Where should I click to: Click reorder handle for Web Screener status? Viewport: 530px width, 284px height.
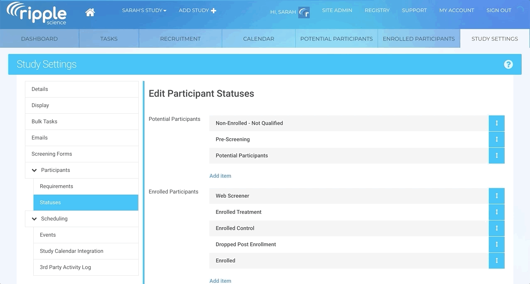496,196
